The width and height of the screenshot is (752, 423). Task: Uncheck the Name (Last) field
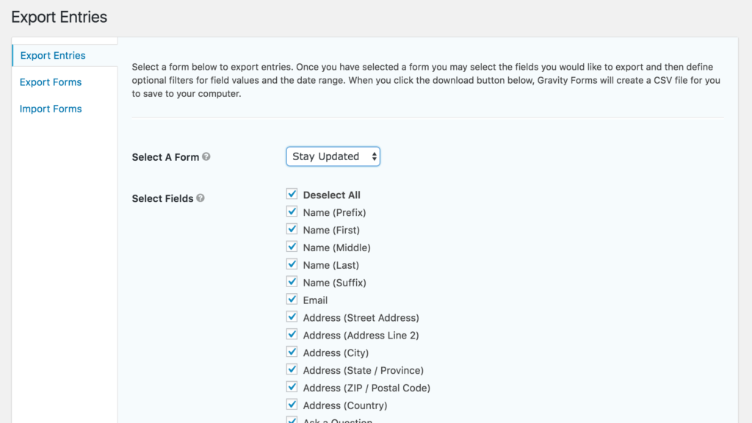[x=292, y=265]
